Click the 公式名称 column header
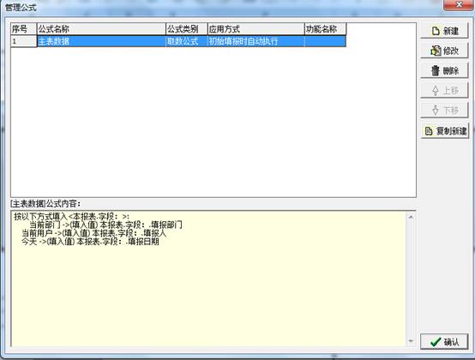The image size is (475, 360). (101, 29)
